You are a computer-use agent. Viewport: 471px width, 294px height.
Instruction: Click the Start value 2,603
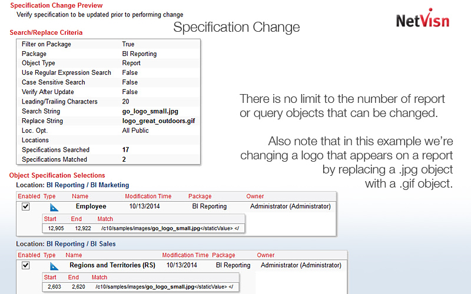tap(54, 287)
